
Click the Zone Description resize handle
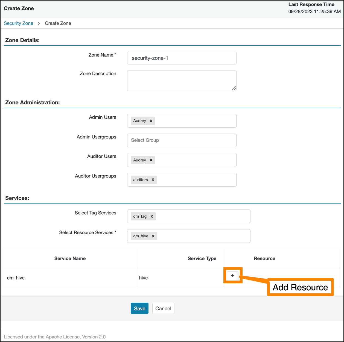point(234,88)
